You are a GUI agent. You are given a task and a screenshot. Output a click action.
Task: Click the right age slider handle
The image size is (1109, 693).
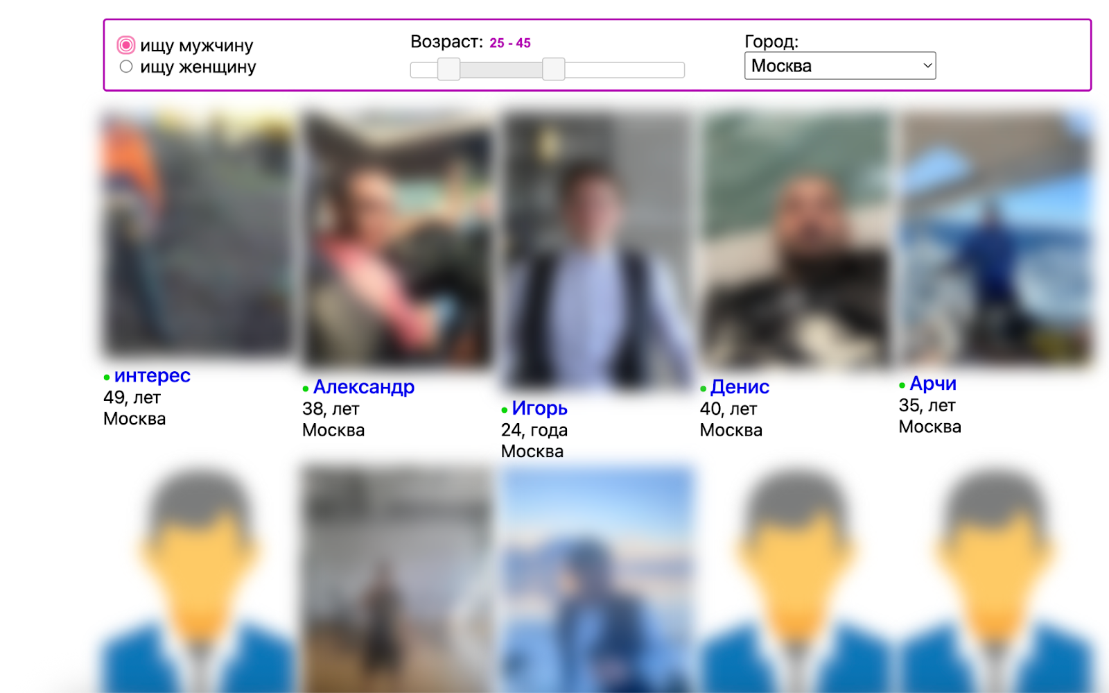pos(554,69)
